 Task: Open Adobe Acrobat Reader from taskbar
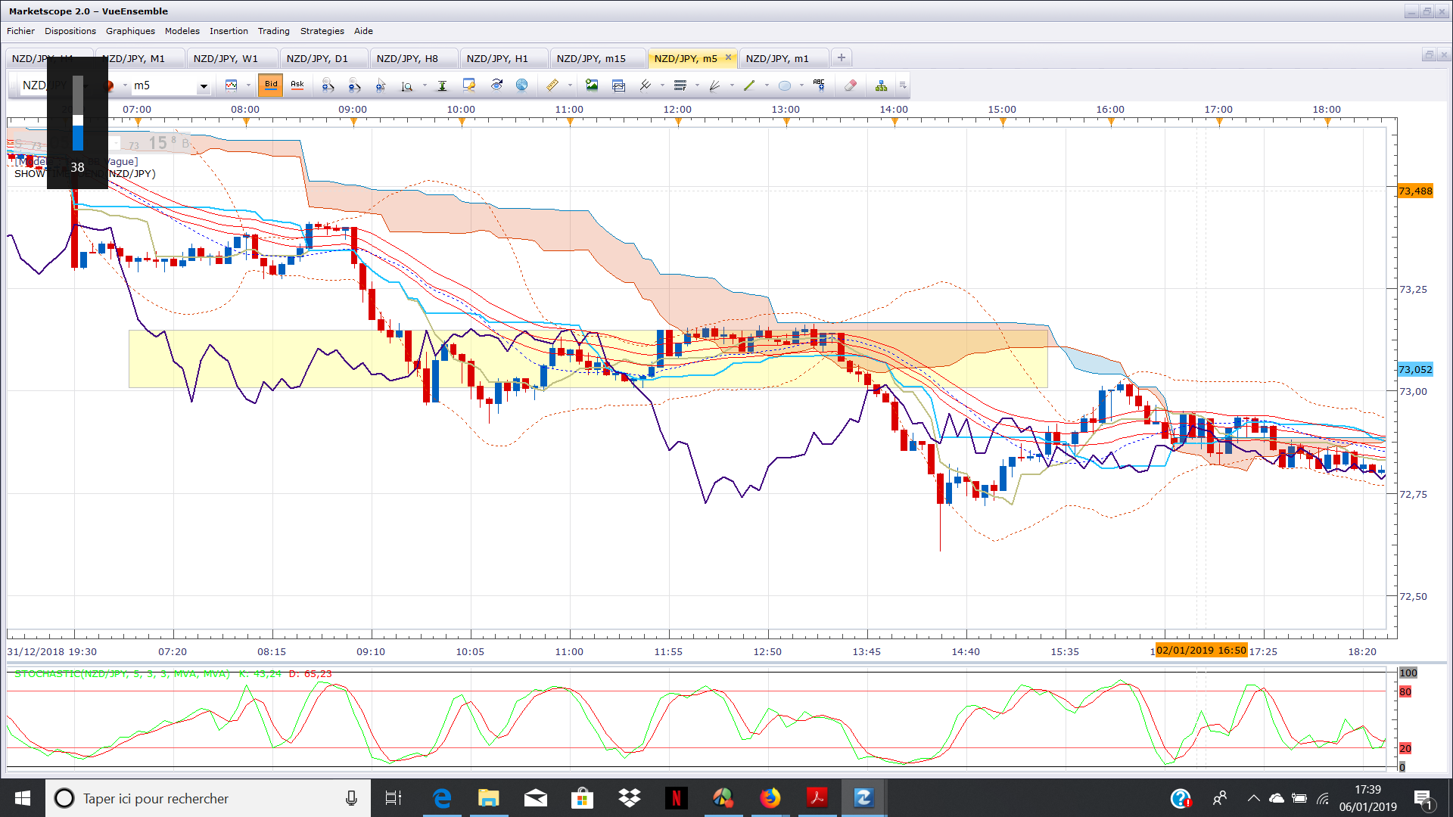(x=817, y=798)
